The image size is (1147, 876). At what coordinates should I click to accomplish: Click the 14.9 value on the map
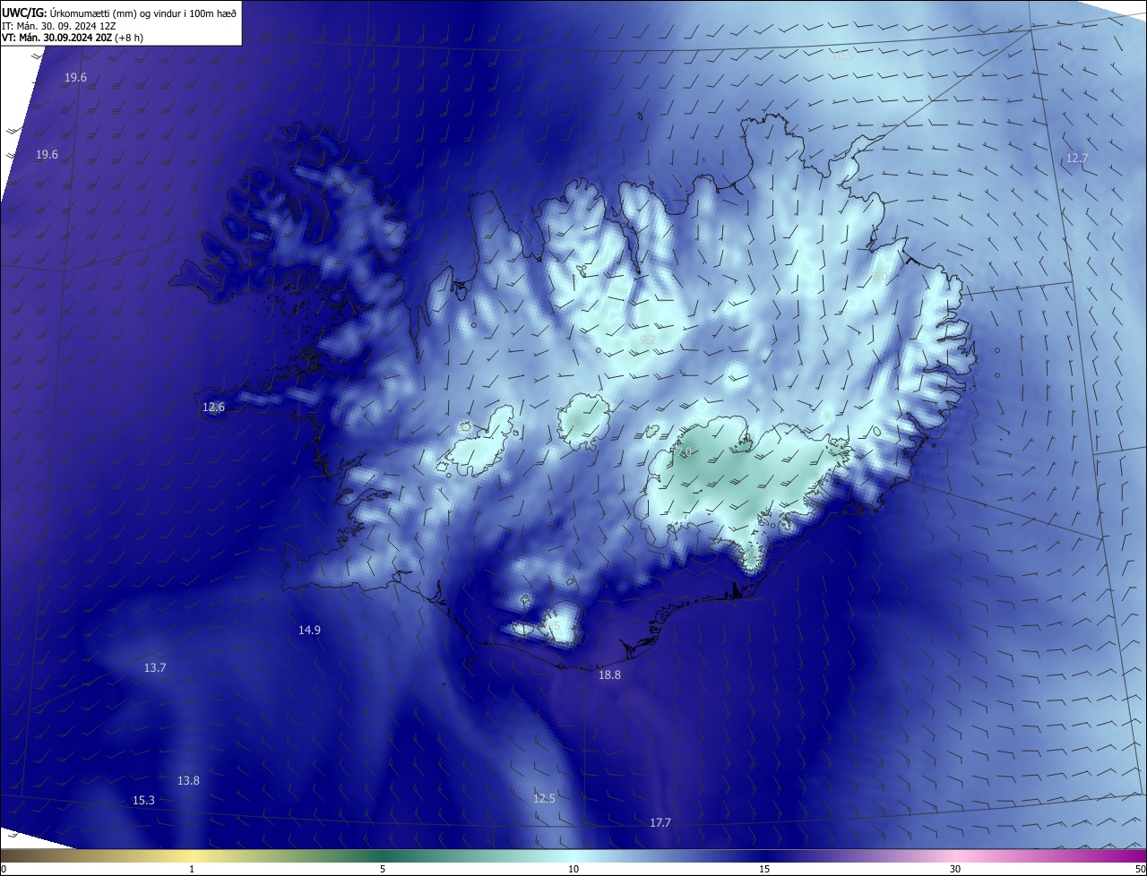(309, 631)
